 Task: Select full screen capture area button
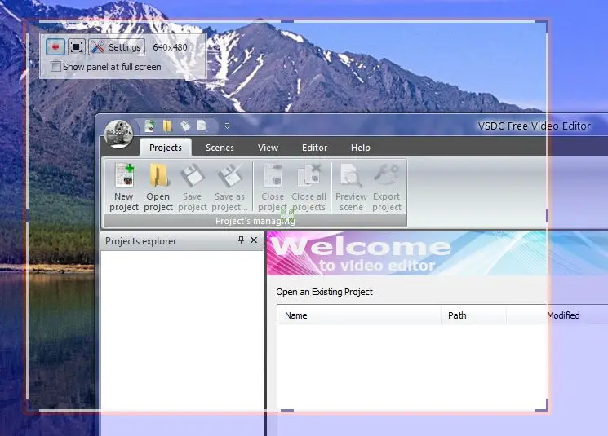(77, 47)
